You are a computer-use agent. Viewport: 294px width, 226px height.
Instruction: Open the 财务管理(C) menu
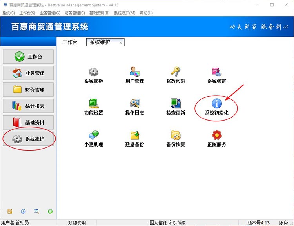coord(74,13)
